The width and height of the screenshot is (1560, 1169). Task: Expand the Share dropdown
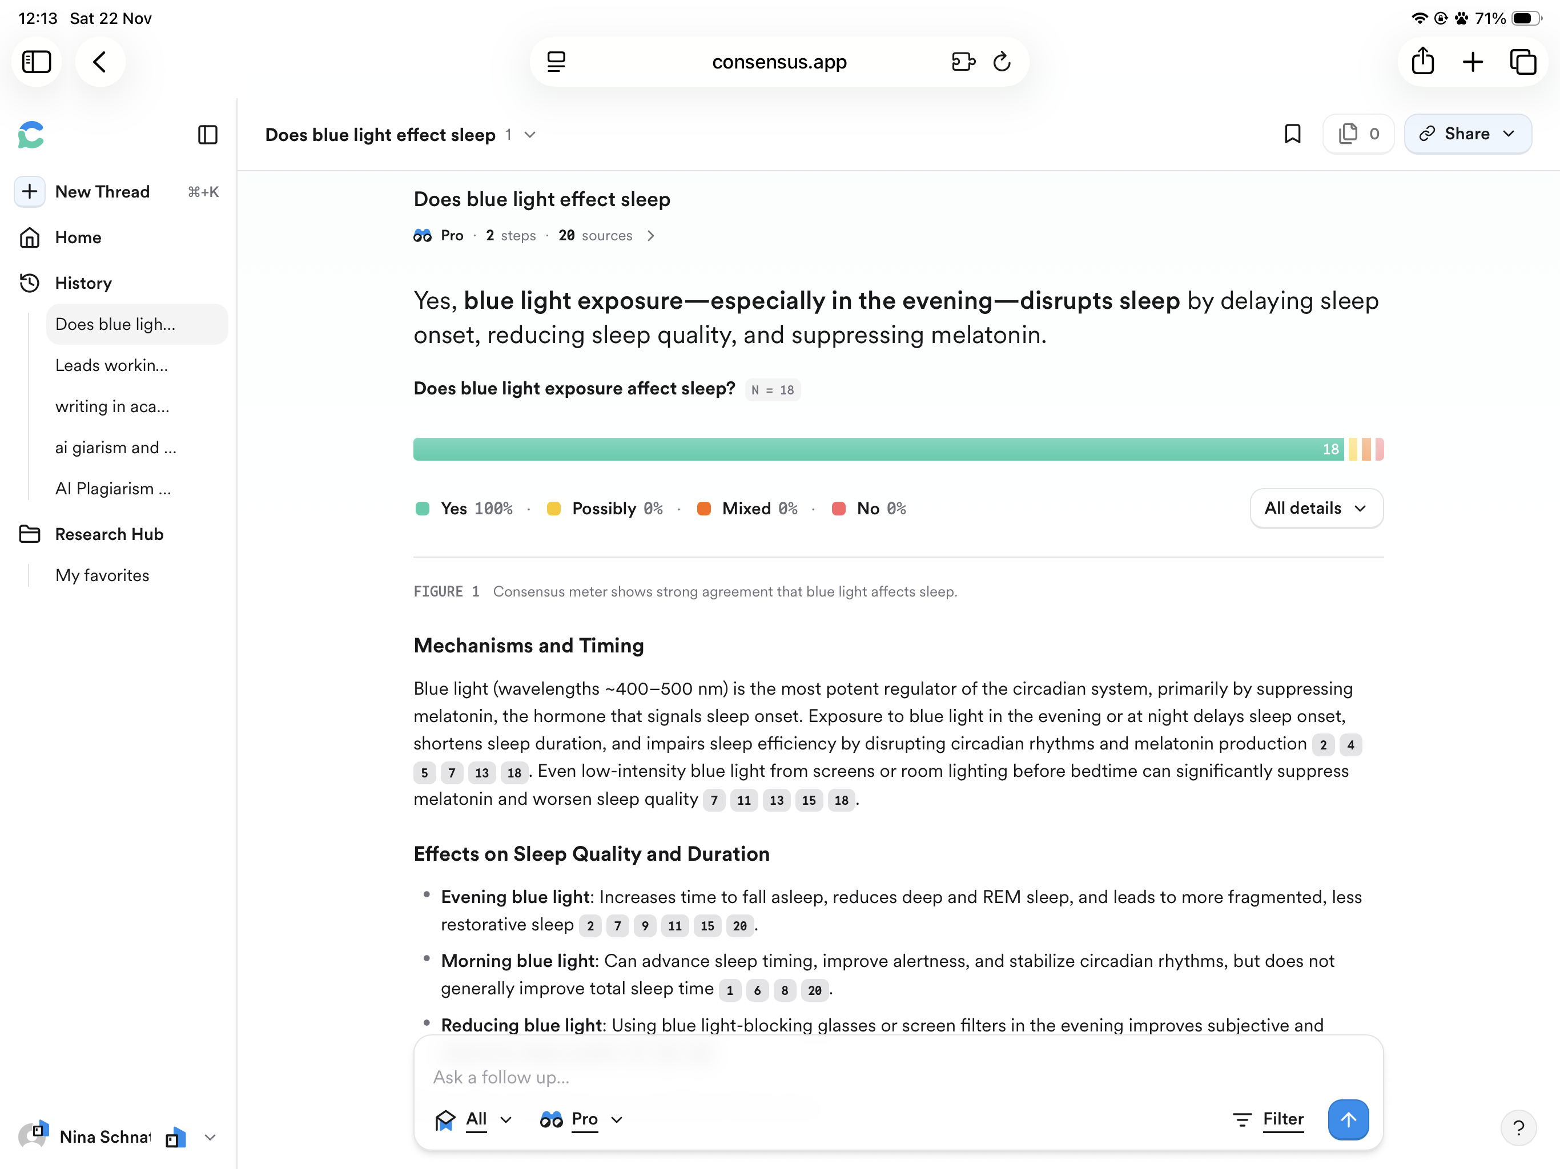pyautogui.click(x=1467, y=134)
